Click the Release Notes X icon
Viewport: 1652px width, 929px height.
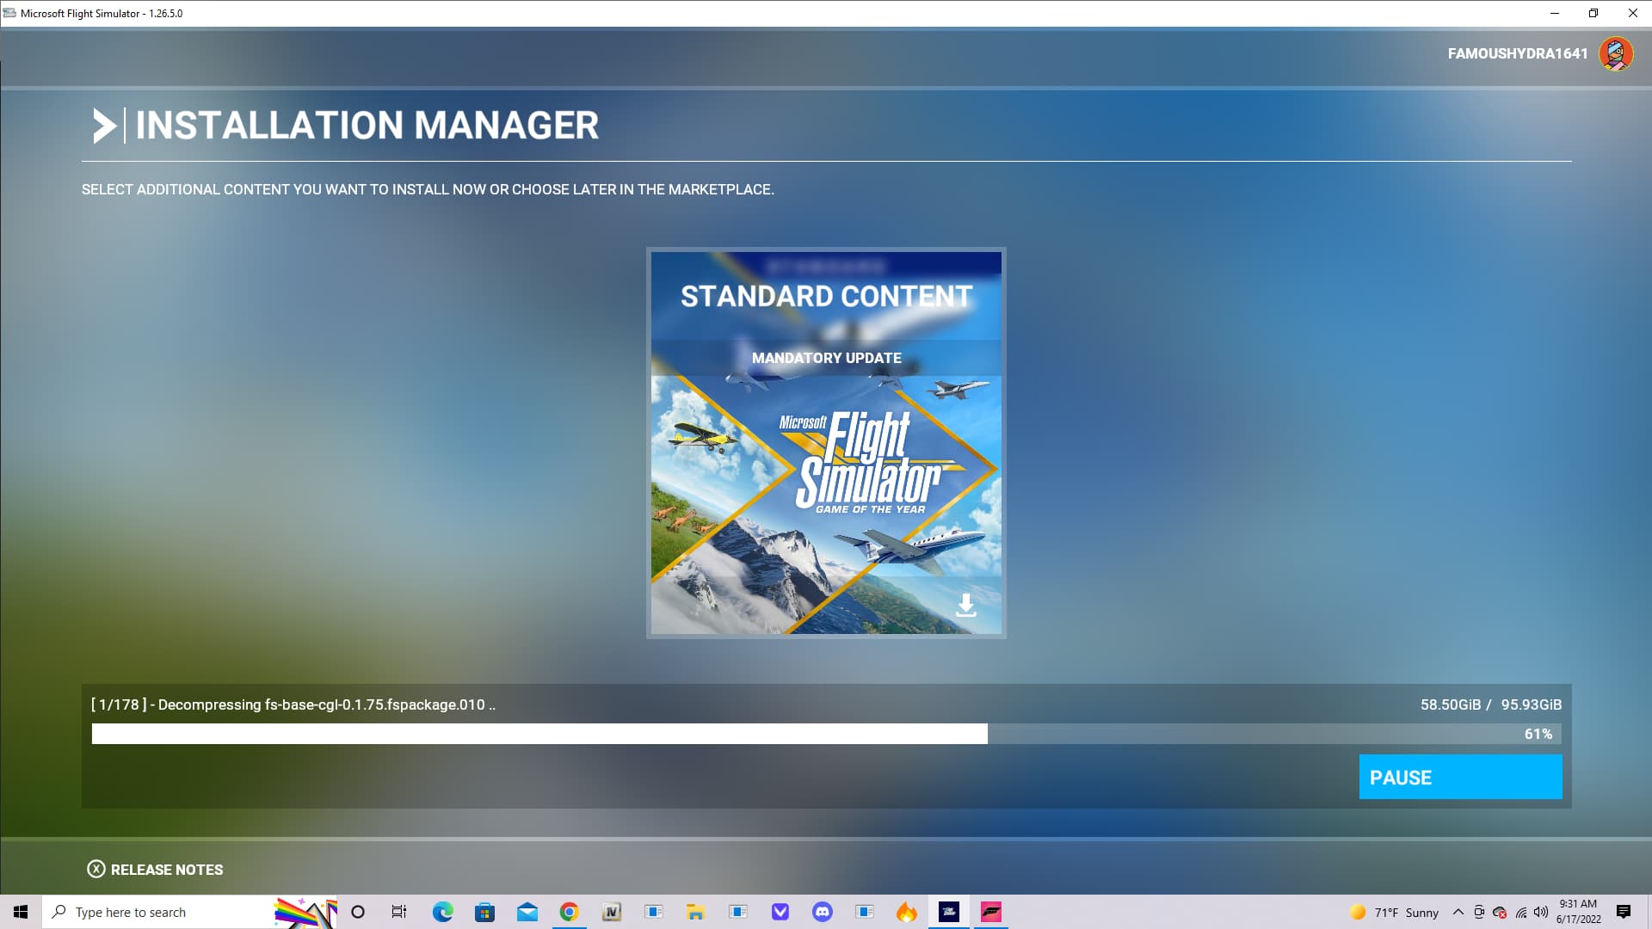click(96, 869)
